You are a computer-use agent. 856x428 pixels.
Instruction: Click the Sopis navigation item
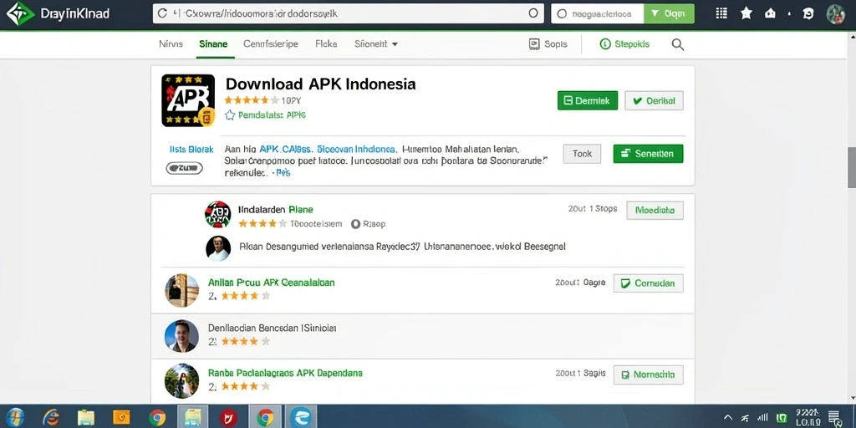click(x=548, y=44)
